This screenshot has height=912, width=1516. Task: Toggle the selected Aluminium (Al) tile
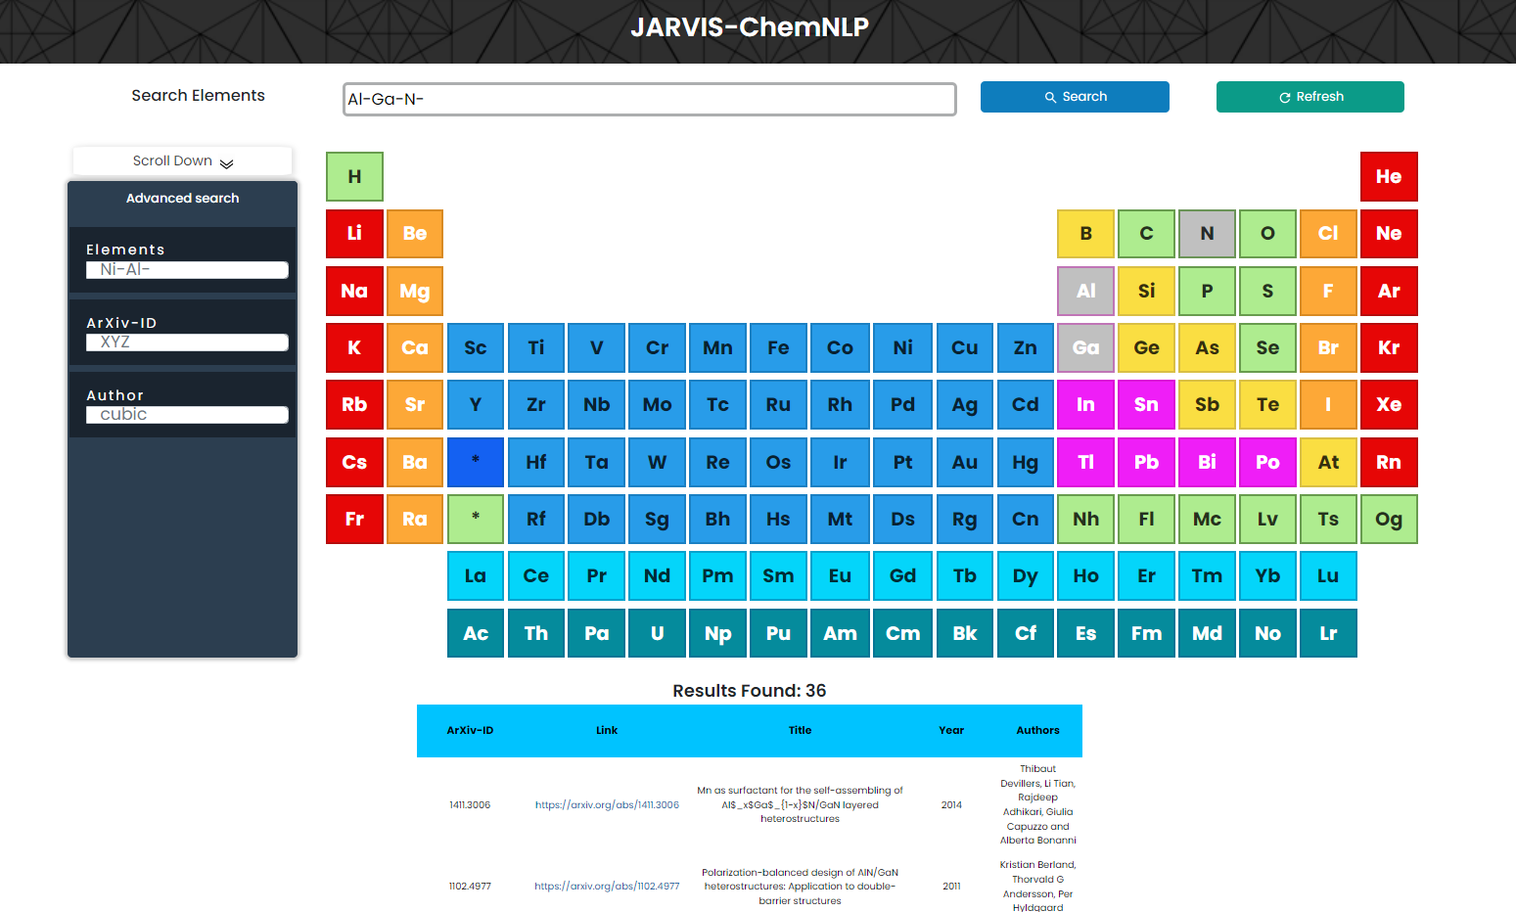click(x=1085, y=291)
